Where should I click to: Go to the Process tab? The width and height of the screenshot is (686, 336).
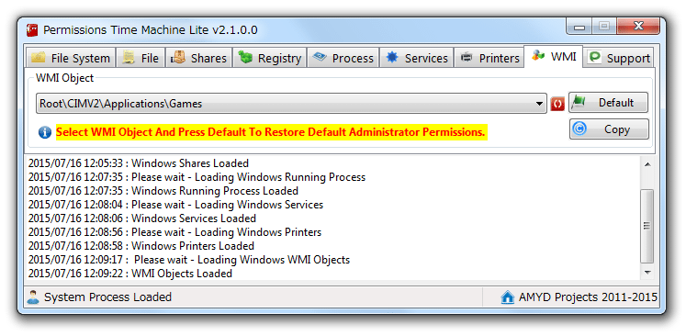tap(343, 58)
